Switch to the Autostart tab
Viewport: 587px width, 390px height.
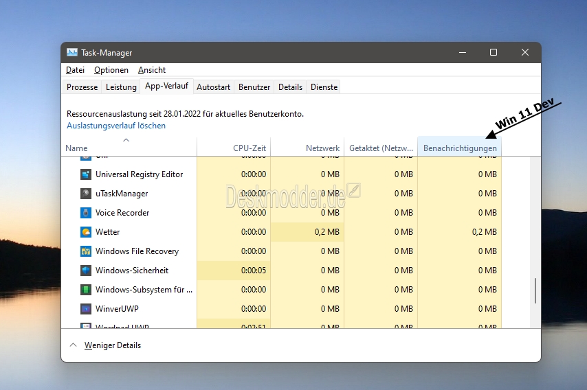[213, 87]
